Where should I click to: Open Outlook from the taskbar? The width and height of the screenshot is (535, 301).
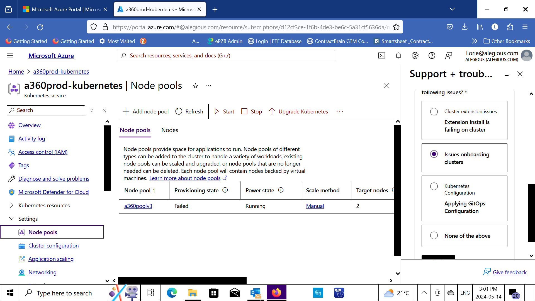point(255,293)
